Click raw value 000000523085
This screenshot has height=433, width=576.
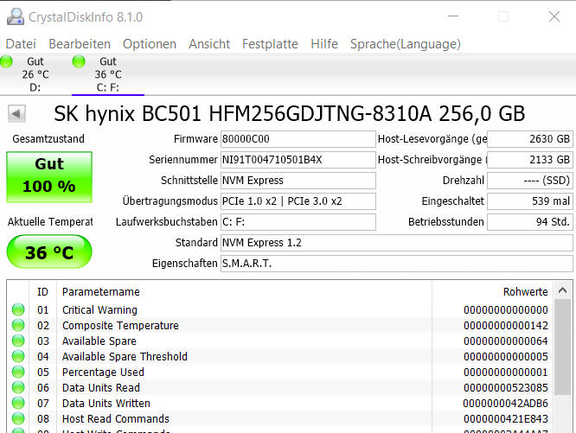[506, 388]
